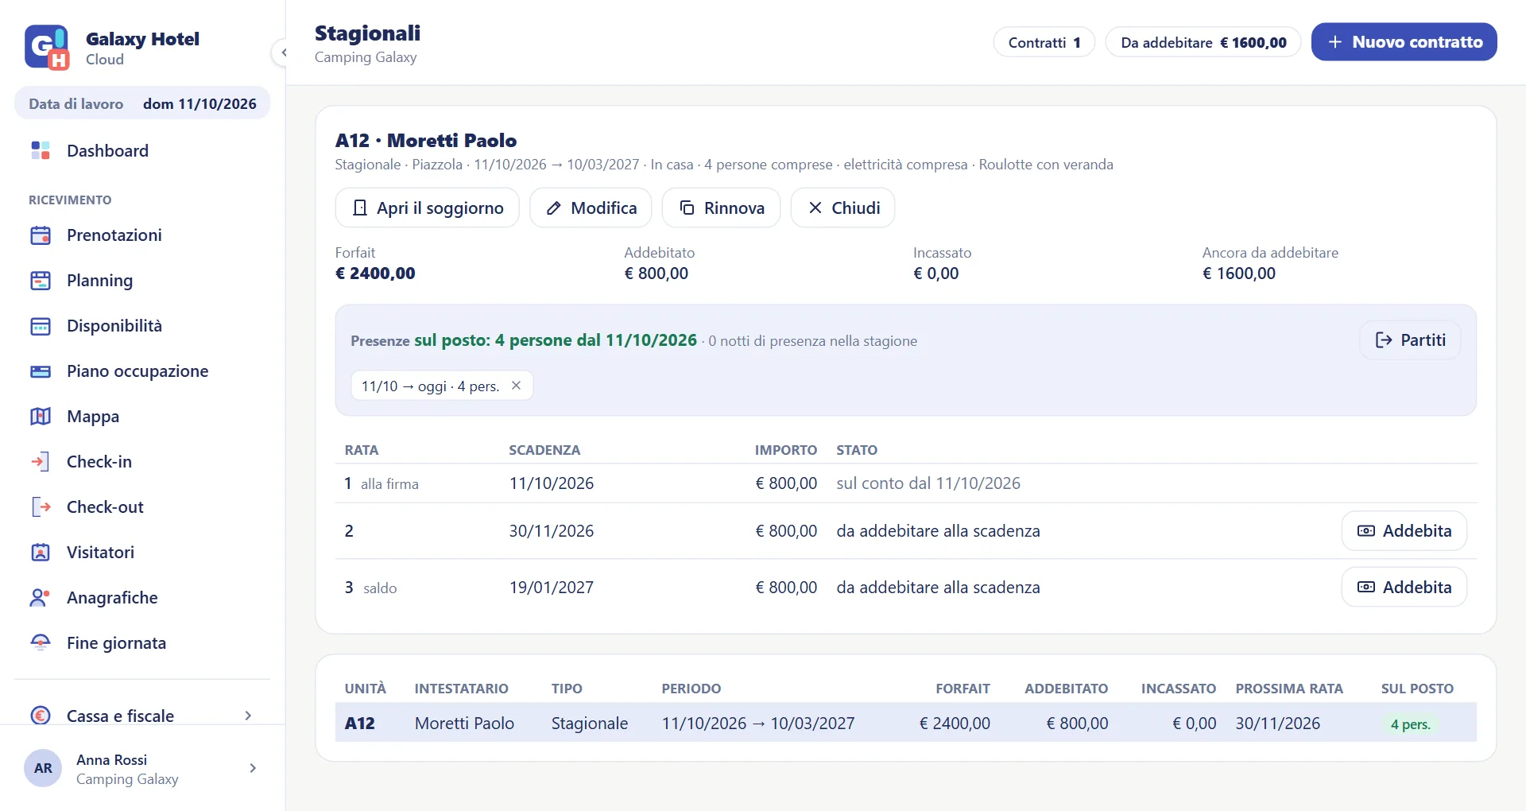Remove the 11/10 → oggi presence chip
This screenshot has width=1526, height=811.
click(517, 386)
